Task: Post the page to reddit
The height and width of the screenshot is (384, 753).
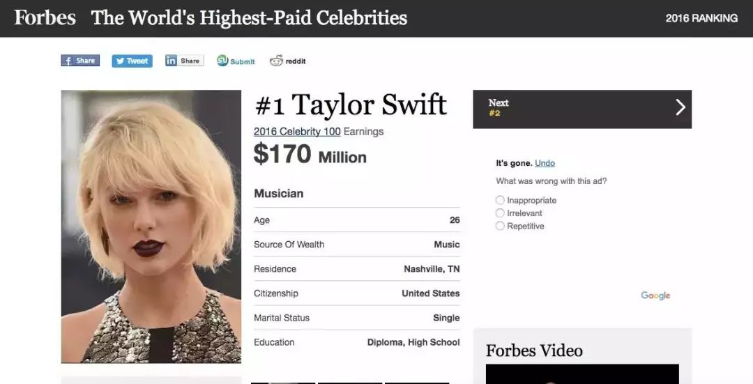Action: click(x=288, y=61)
